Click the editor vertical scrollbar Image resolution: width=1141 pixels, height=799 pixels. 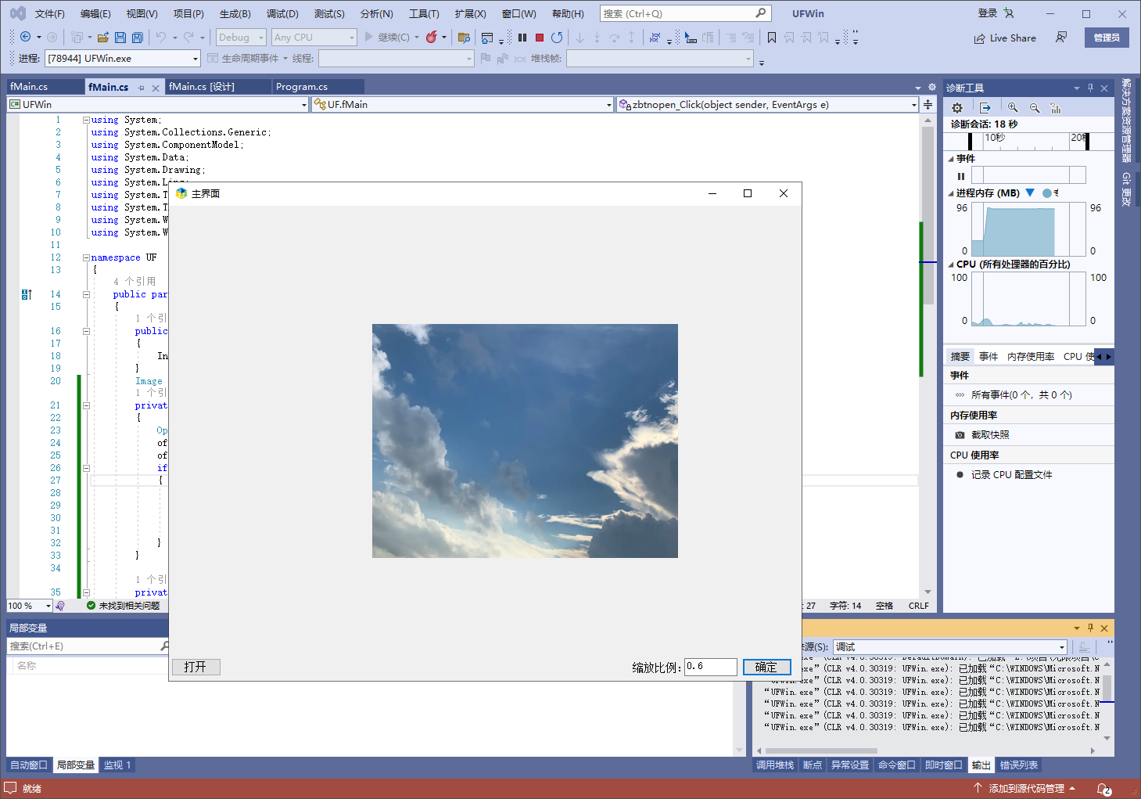pyautogui.click(x=928, y=215)
